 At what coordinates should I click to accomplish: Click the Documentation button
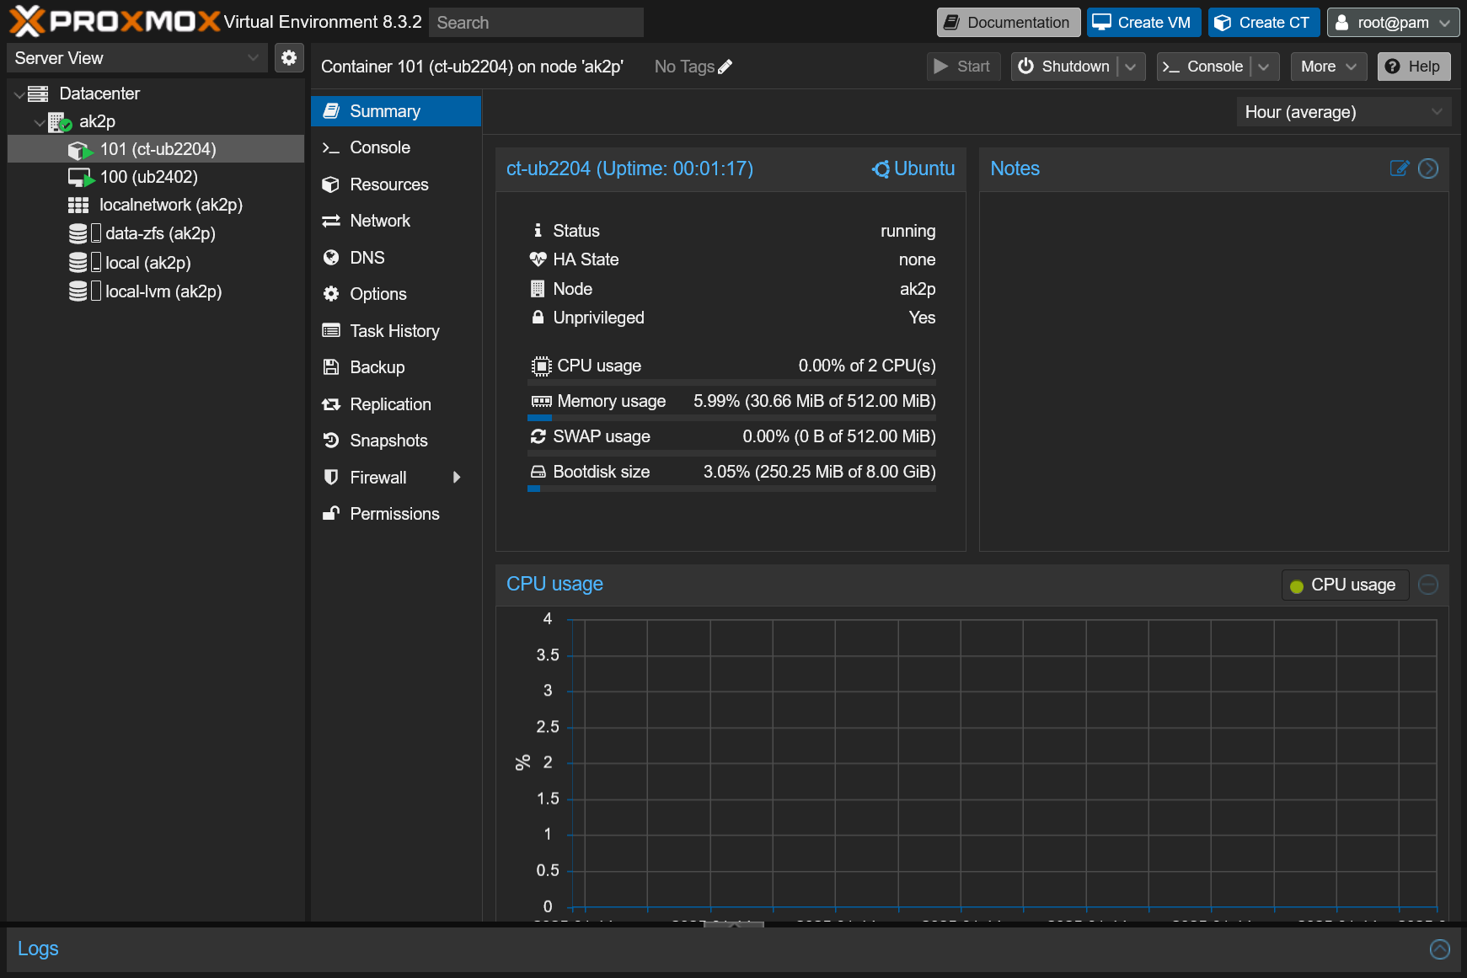[1009, 23]
